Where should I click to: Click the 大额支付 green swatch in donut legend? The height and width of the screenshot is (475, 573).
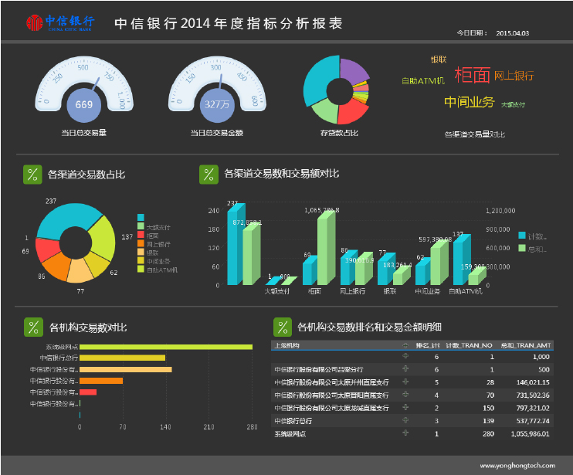(x=141, y=226)
